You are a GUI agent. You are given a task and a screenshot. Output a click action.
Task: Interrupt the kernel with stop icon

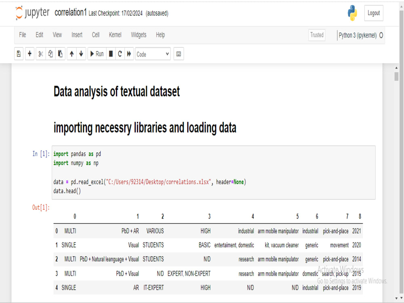click(111, 54)
